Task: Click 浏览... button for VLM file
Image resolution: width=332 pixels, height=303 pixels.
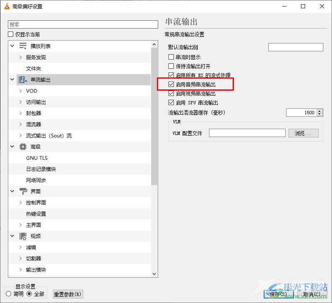Action: pyautogui.click(x=303, y=133)
